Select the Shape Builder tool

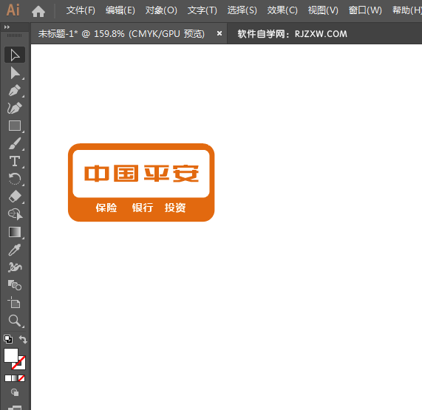15,214
